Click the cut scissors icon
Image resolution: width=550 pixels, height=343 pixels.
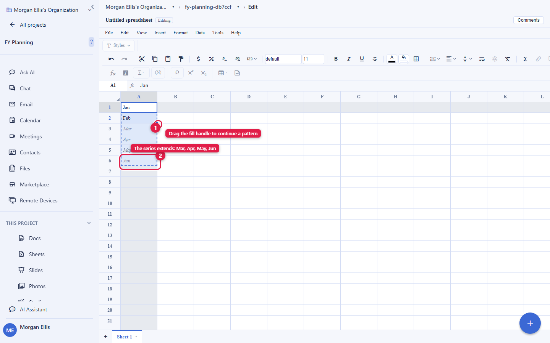pyautogui.click(x=142, y=59)
